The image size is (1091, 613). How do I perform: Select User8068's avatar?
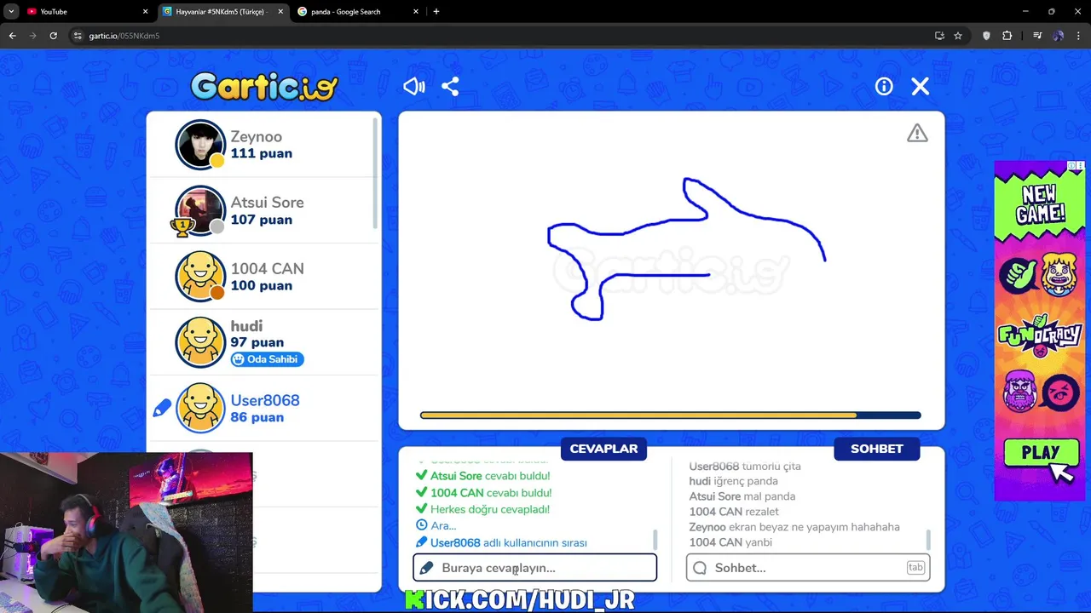pos(200,408)
